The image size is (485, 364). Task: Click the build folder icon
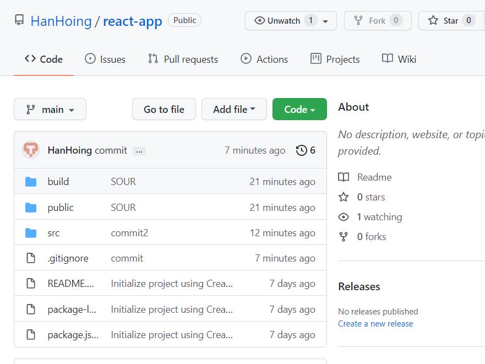[31, 182]
